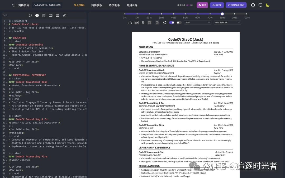This screenshot has width=285, height=178.
Task: Open the project's GitHub repository icon
Action: coord(253,5)
